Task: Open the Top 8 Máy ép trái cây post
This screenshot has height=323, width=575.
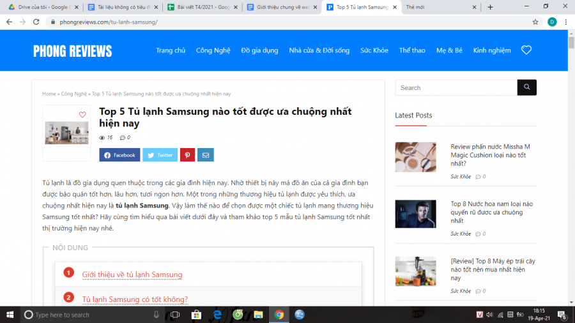Action: point(493,269)
